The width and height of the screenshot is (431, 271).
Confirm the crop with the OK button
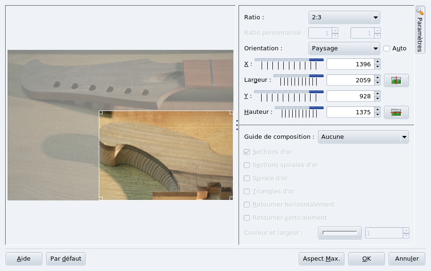[x=367, y=259]
